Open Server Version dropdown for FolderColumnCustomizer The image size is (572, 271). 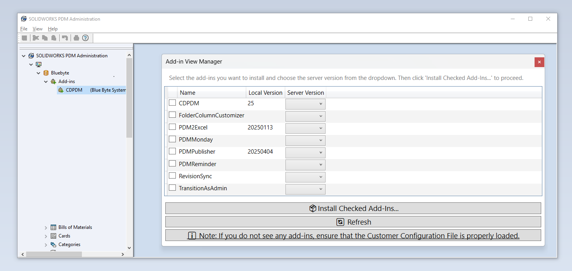click(305, 116)
